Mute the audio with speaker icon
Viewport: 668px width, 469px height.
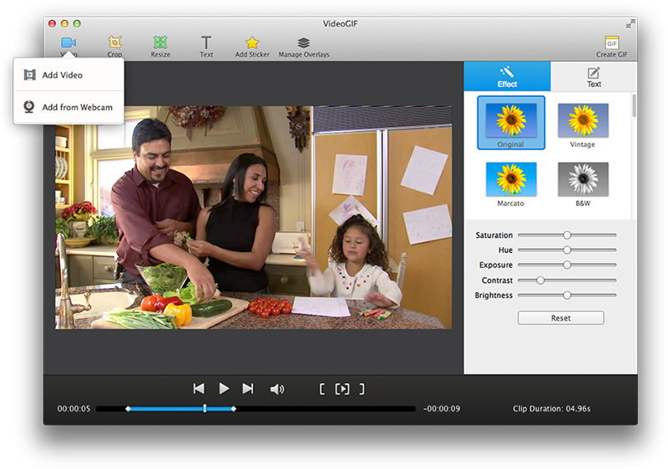pyautogui.click(x=277, y=389)
